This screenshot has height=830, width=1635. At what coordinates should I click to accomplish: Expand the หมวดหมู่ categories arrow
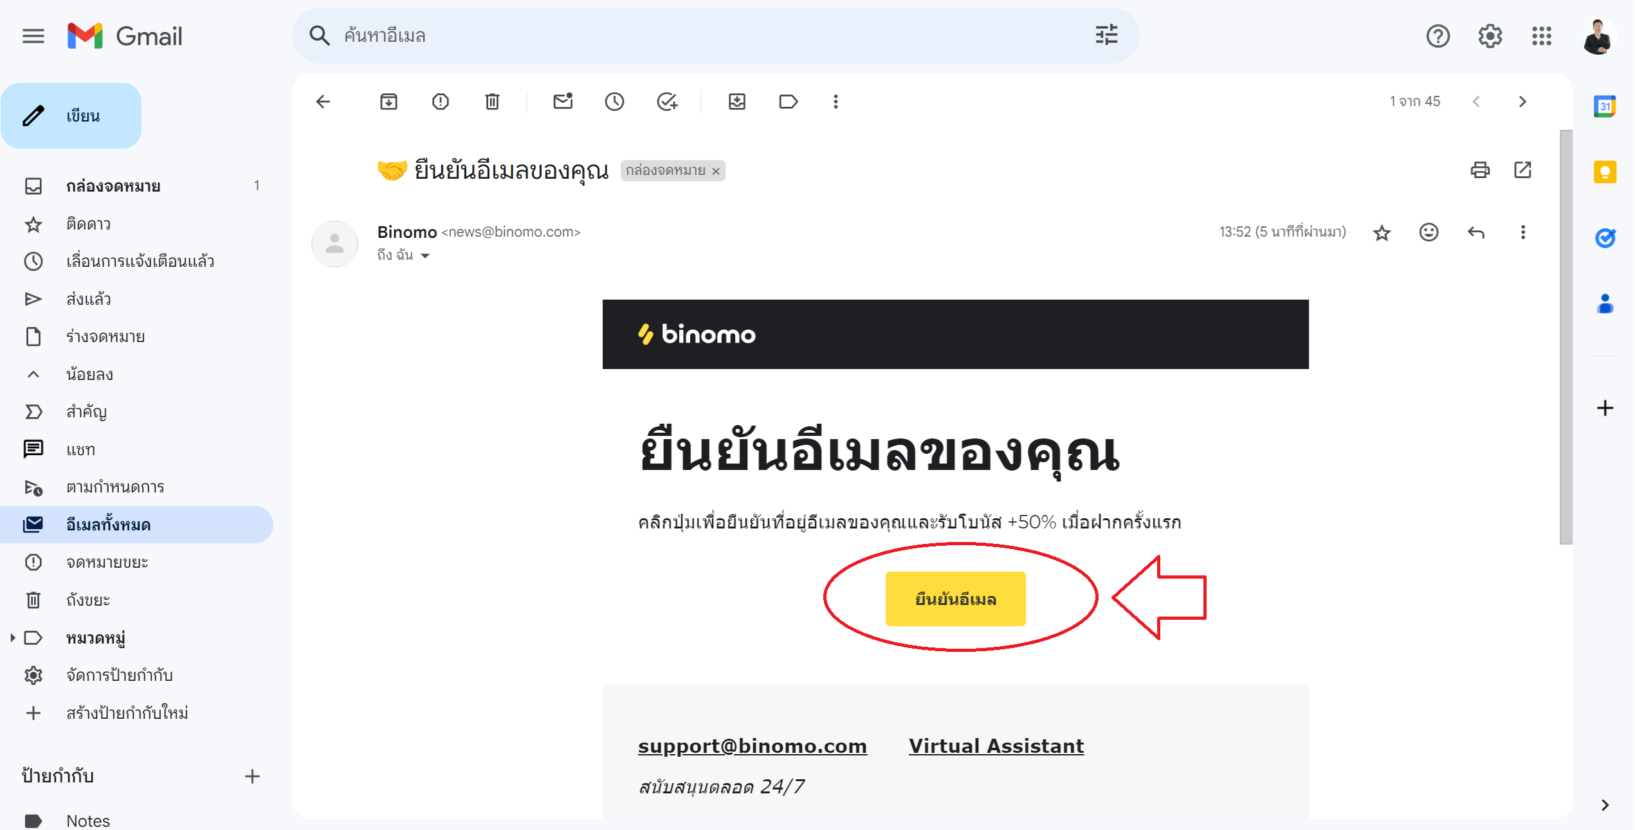[x=12, y=638]
